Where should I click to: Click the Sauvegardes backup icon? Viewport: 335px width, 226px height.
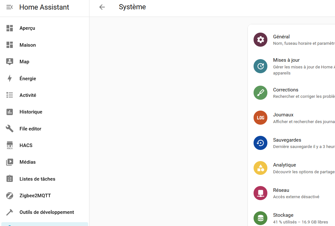[260, 143]
